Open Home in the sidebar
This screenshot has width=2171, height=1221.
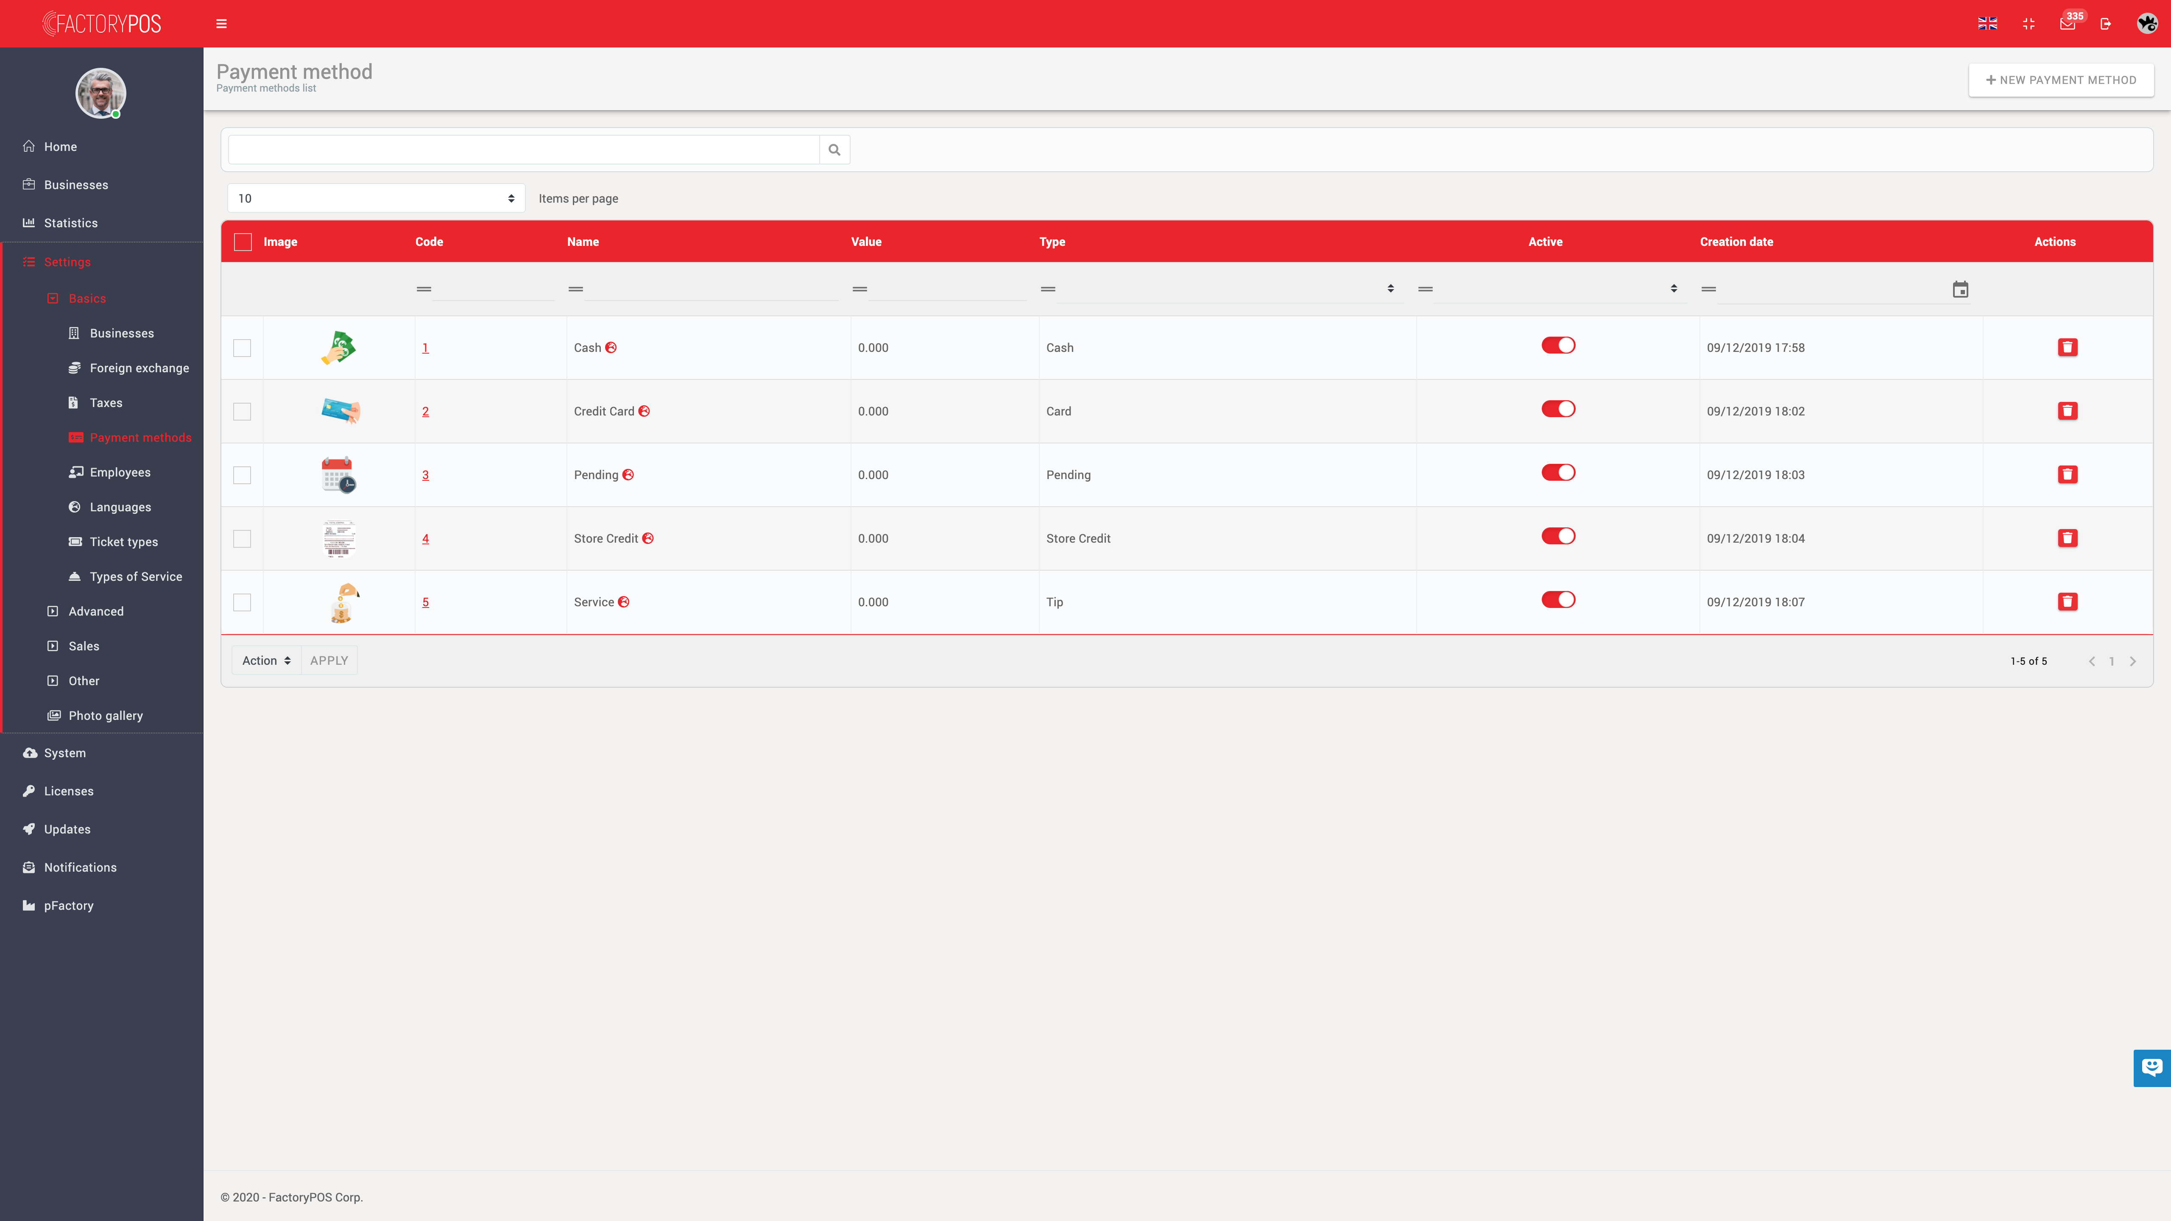tap(60, 147)
